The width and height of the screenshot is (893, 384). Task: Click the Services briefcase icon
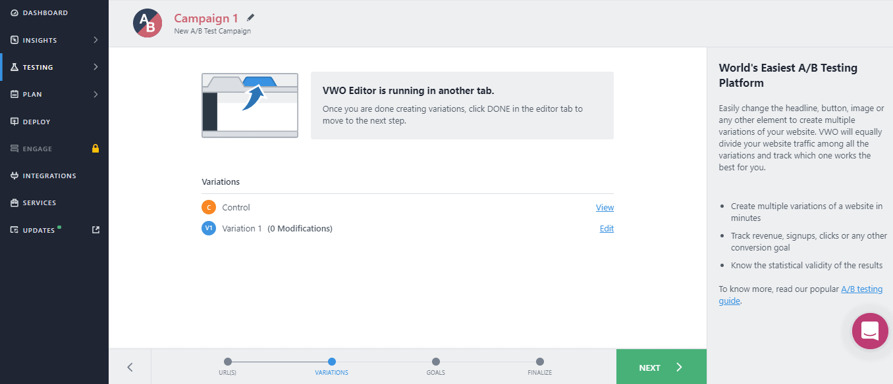(14, 203)
